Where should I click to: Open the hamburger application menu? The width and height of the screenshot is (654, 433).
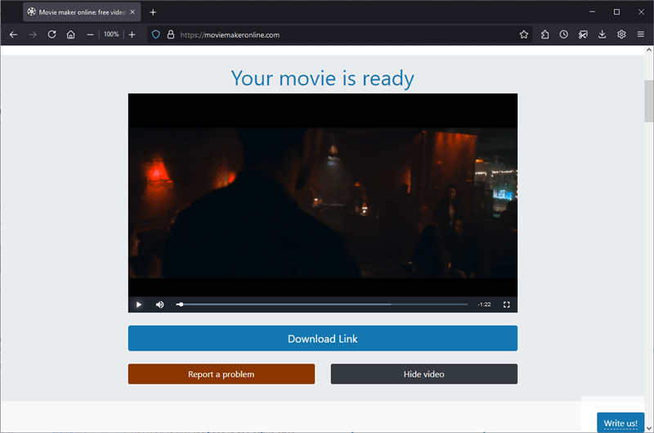pyautogui.click(x=641, y=34)
